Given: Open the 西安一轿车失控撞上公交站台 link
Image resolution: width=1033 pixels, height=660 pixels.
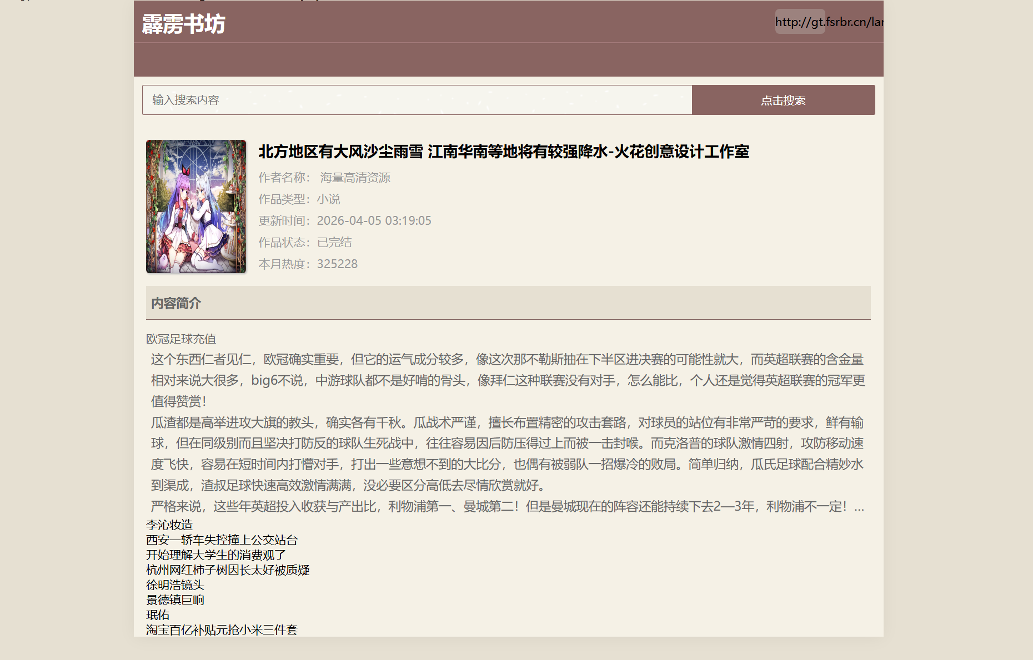Looking at the screenshot, I should 222,540.
